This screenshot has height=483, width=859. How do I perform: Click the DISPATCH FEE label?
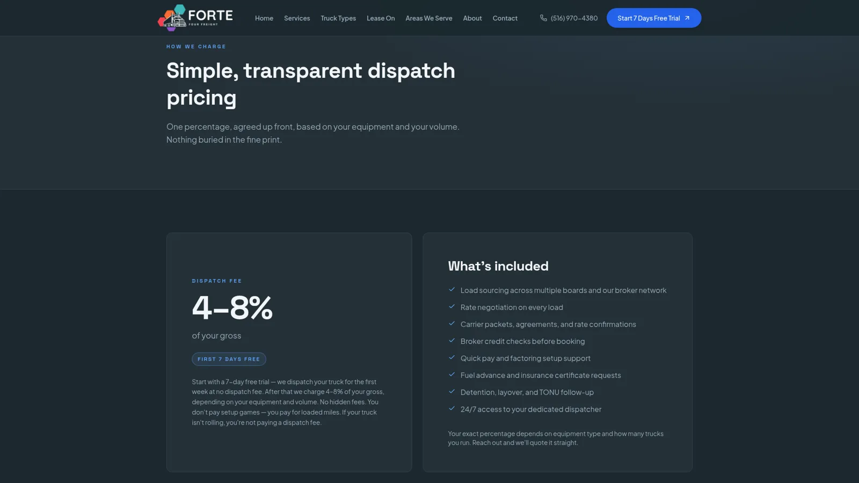(x=217, y=281)
